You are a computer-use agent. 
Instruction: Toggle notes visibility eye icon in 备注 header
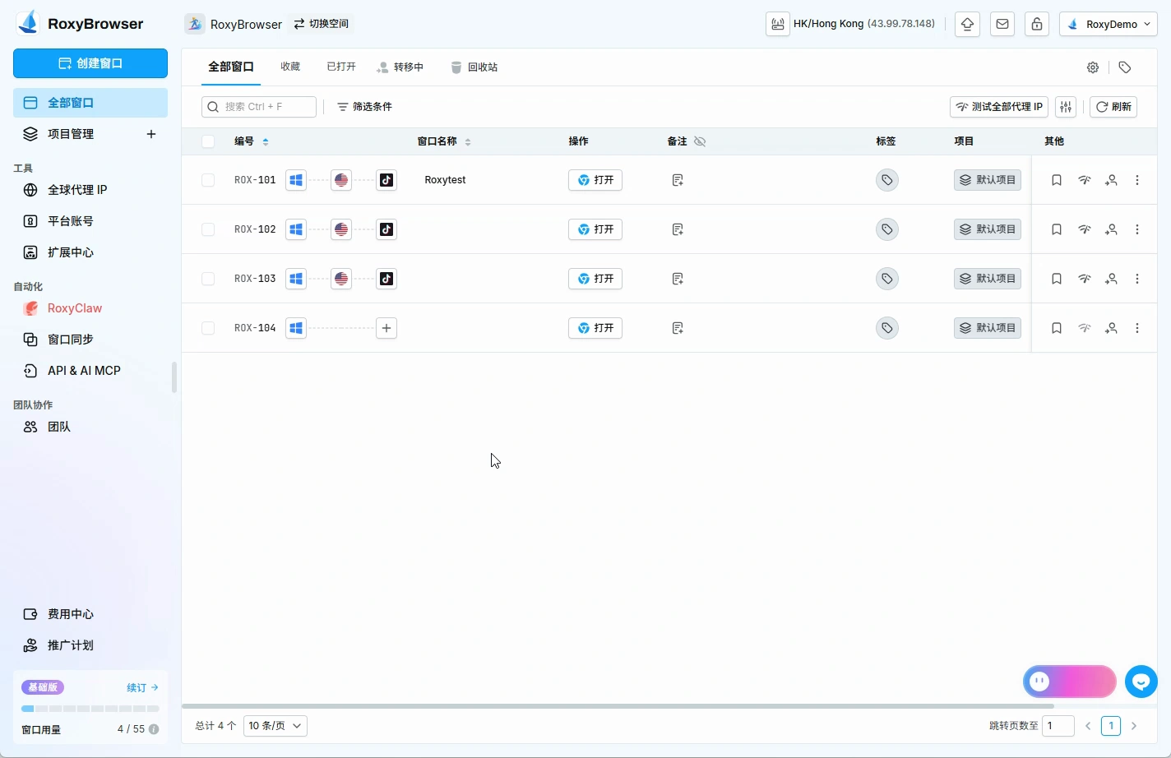pyautogui.click(x=700, y=141)
